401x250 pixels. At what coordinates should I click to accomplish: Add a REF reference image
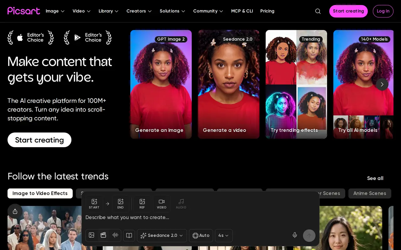pos(142,204)
